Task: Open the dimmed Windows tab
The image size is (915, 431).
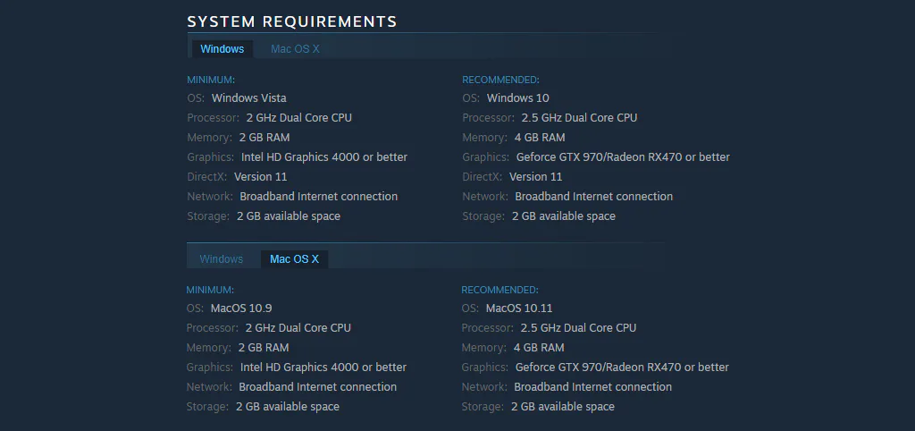Action: click(x=222, y=259)
